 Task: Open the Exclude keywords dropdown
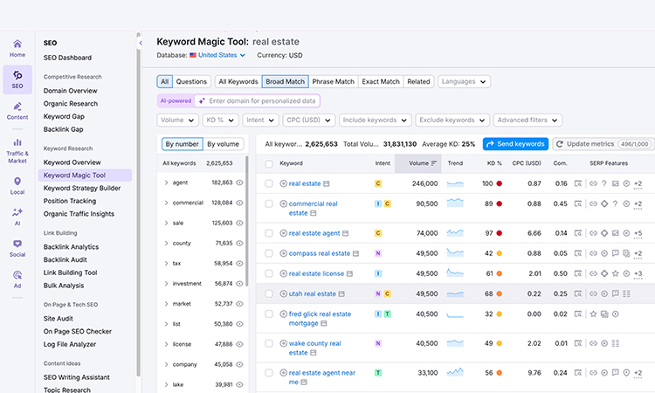[452, 121]
